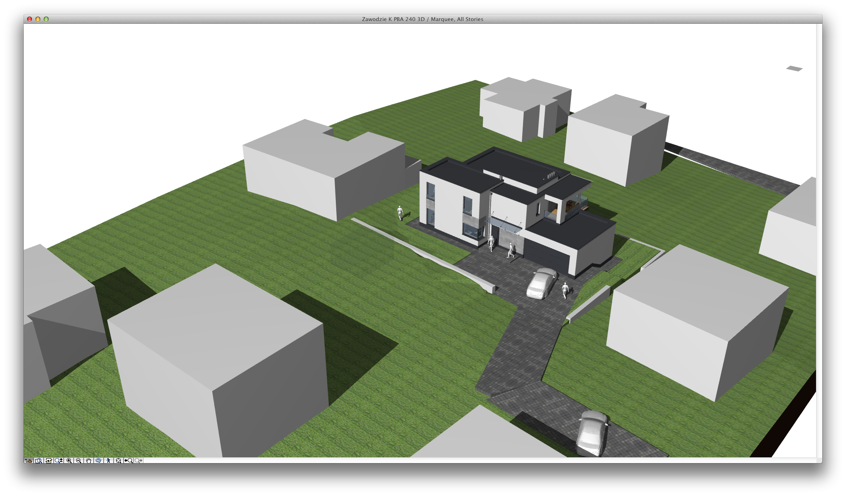Open the 3D navigation options house icon
This screenshot has width=846, height=496.
pos(29,461)
